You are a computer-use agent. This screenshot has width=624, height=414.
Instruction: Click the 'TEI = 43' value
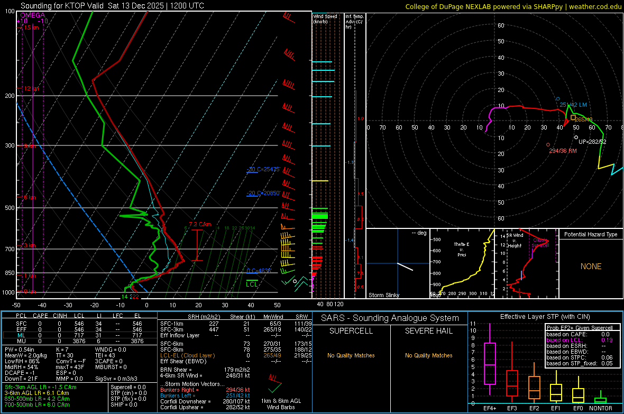point(105,355)
